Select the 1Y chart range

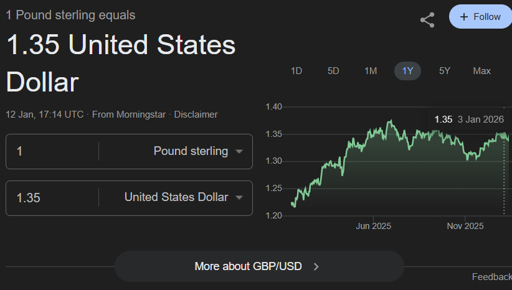click(x=407, y=71)
